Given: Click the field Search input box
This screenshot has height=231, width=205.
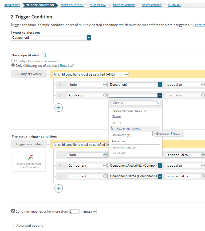Looking at the screenshot, I should point(133,103).
